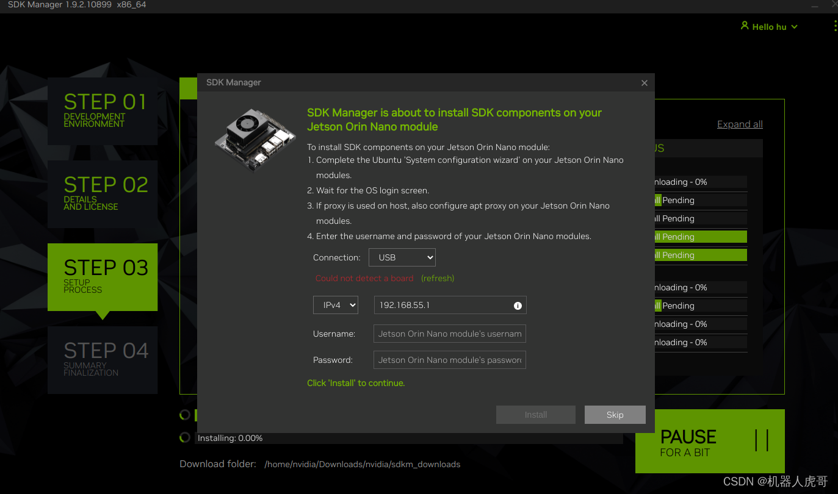
Task: Open the Connection dropdown showing USB
Action: pyautogui.click(x=402, y=257)
